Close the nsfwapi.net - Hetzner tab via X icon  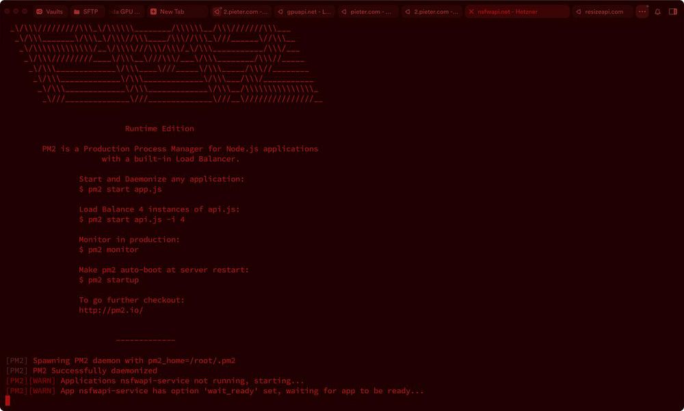471,12
